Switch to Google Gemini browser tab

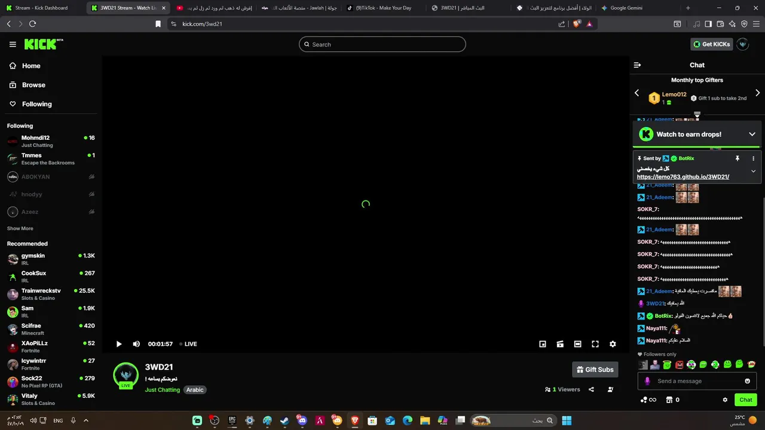tap(637, 8)
